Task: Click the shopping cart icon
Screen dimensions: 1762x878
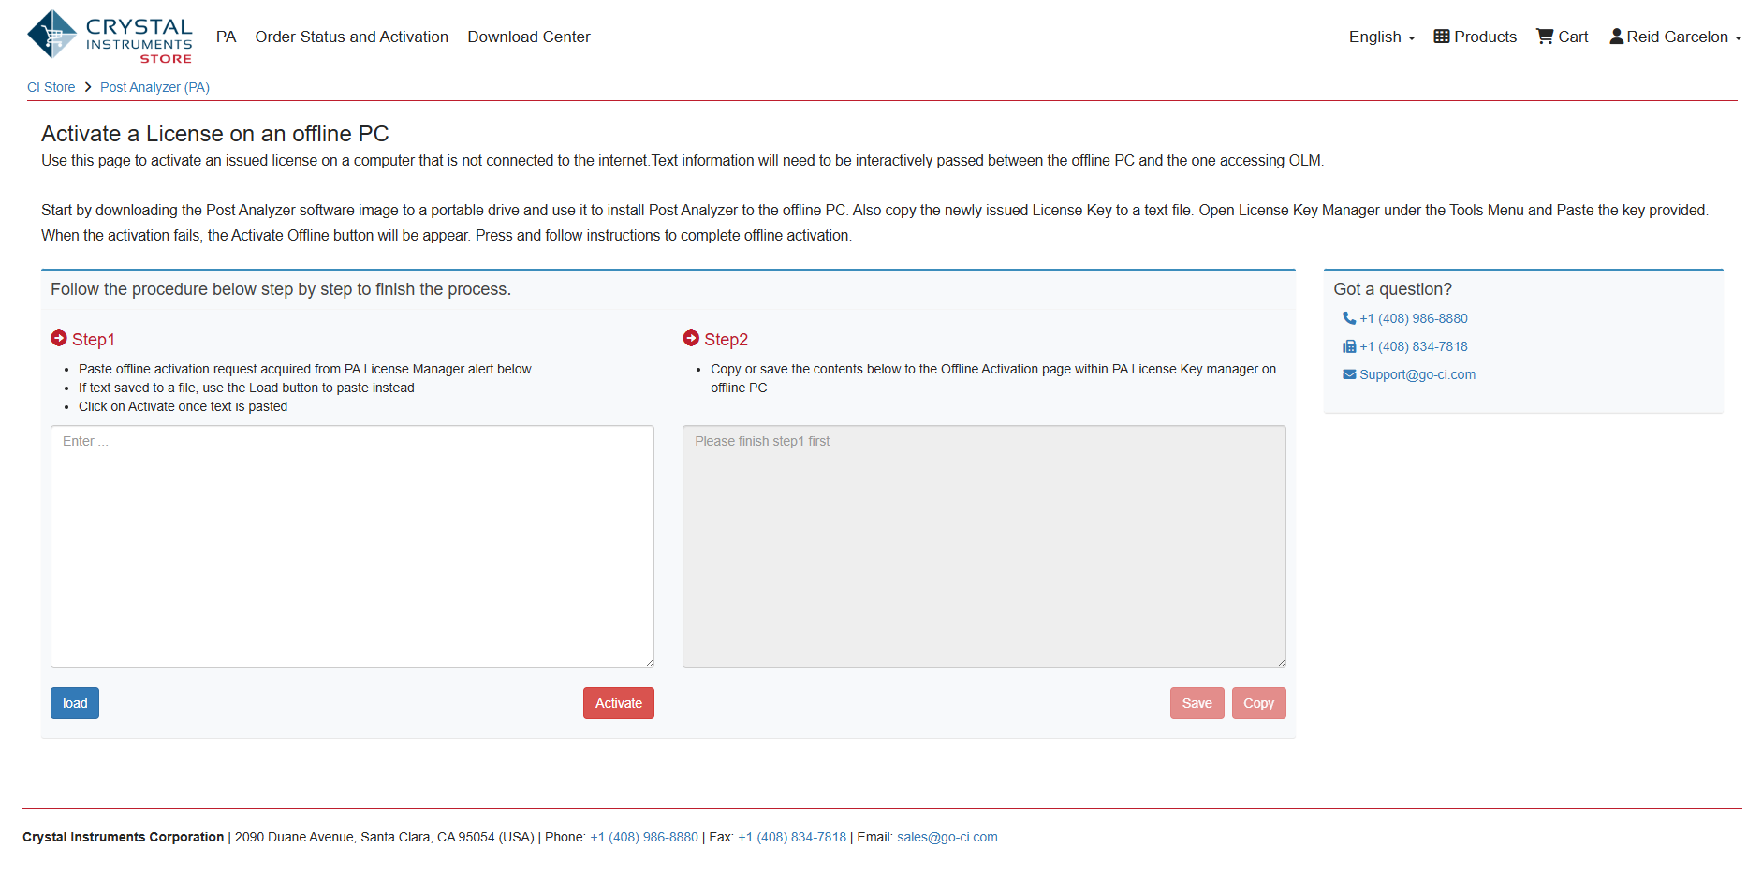Action: (x=1545, y=37)
